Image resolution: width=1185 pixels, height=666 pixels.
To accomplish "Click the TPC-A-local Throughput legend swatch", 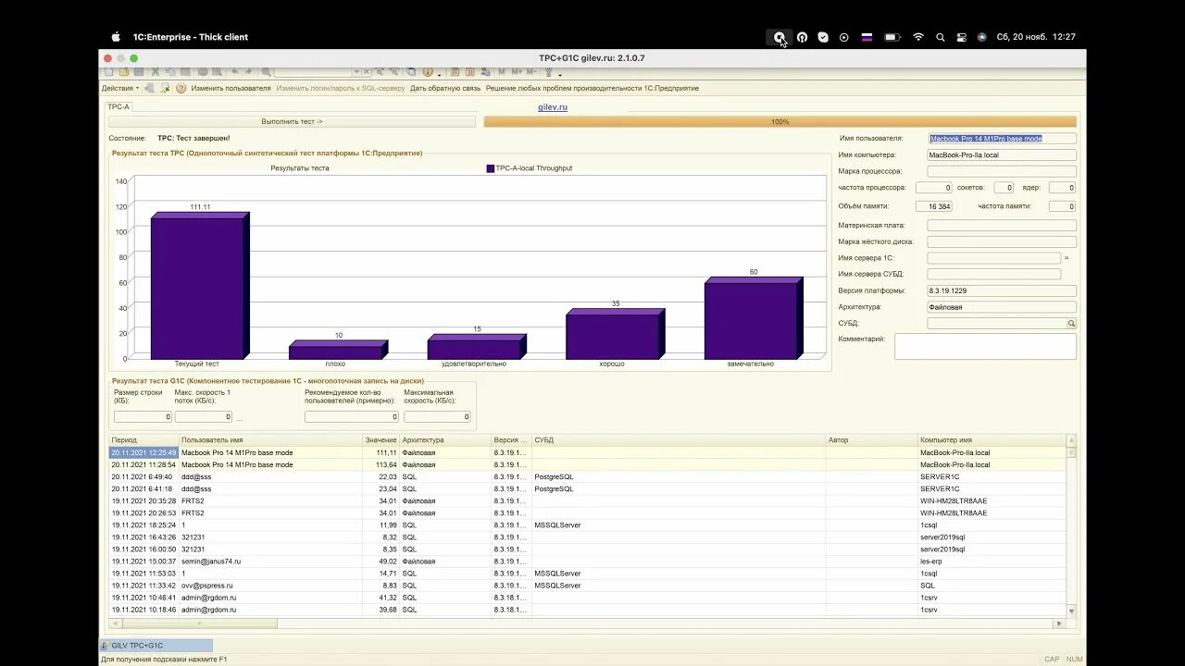I will tap(491, 168).
